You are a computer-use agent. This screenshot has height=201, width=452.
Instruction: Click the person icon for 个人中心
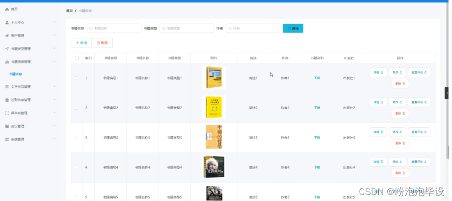tap(7, 22)
